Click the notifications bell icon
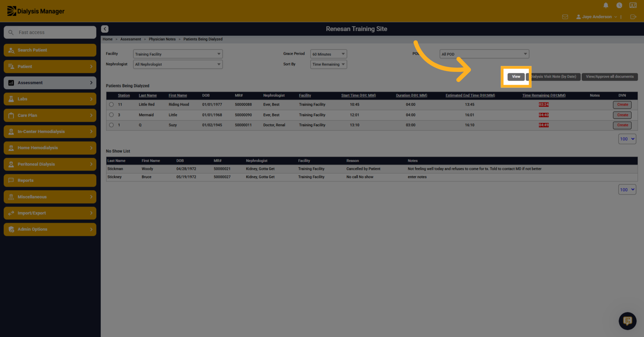 coord(606,5)
